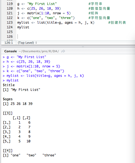The height and width of the screenshot is (163, 135).
Task: Click the #创建列表 comment
Action: pyautogui.click(x=117, y=23)
